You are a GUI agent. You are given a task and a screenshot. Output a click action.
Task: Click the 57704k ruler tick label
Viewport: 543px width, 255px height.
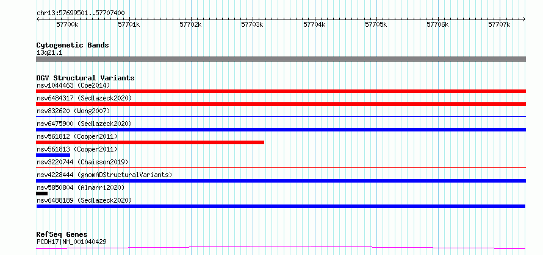314,25
